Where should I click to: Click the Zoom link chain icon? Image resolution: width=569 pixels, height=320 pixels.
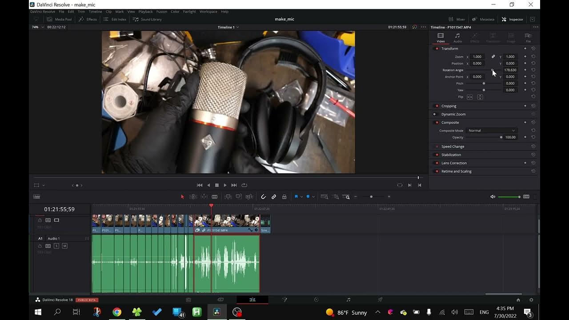pos(493,56)
